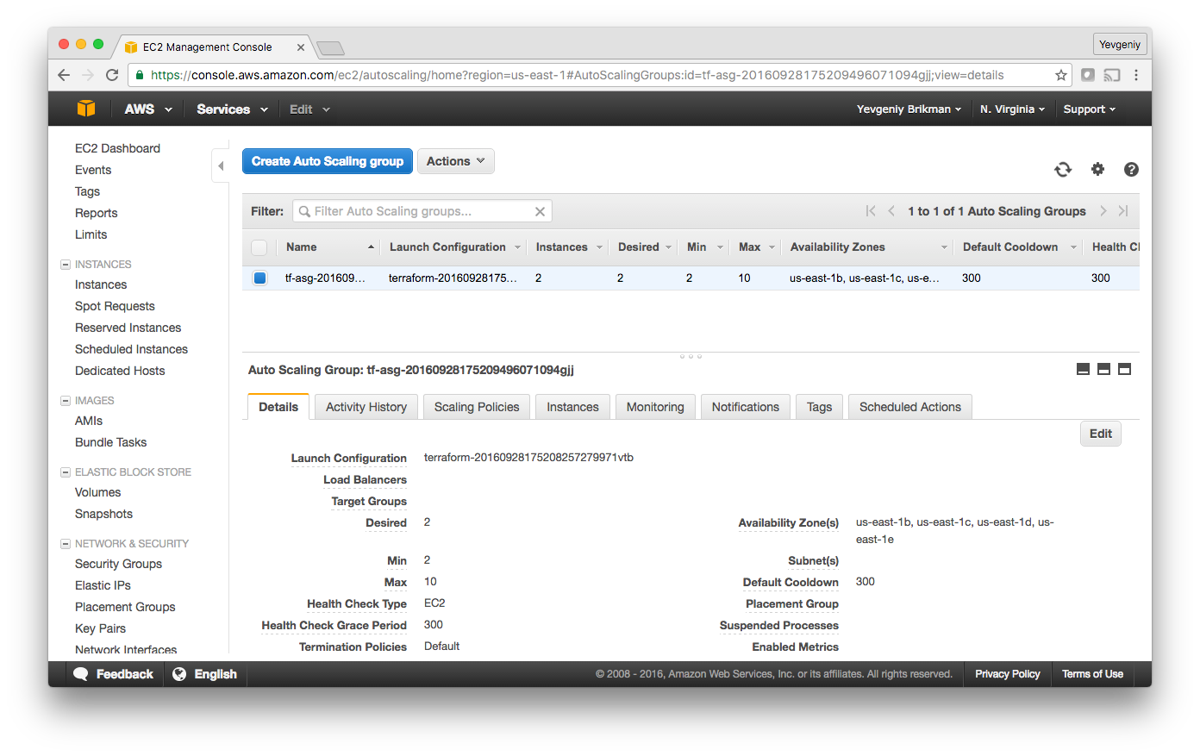Viewport: 1200px width, 756px height.
Task: Toggle the select-all checkbox in table header
Action: [259, 247]
